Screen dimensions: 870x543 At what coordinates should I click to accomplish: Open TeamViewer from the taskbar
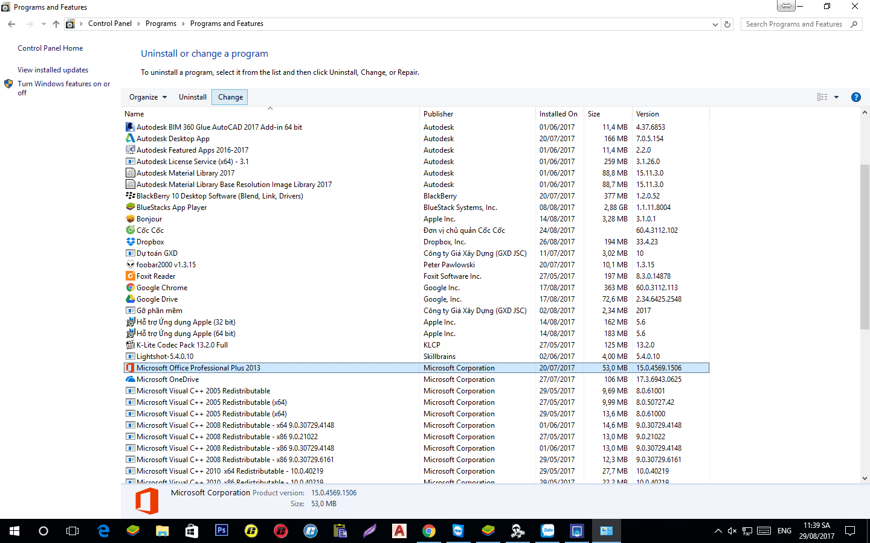pyautogui.click(x=458, y=530)
